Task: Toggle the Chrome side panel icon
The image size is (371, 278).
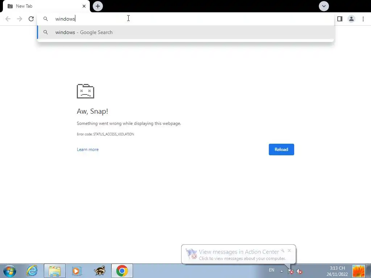Action: 340,19
